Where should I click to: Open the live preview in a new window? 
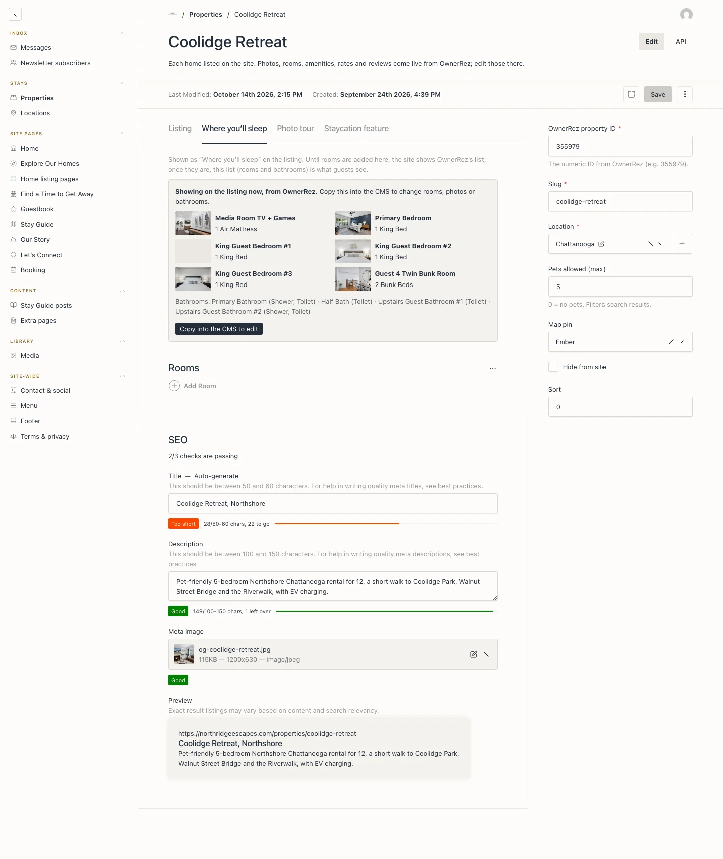pos(631,94)
